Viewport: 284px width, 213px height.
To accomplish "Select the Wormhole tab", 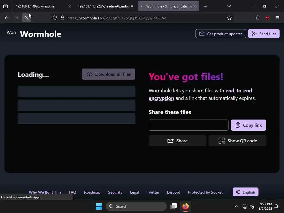I will pyautogui.click(x=169, y=6).
